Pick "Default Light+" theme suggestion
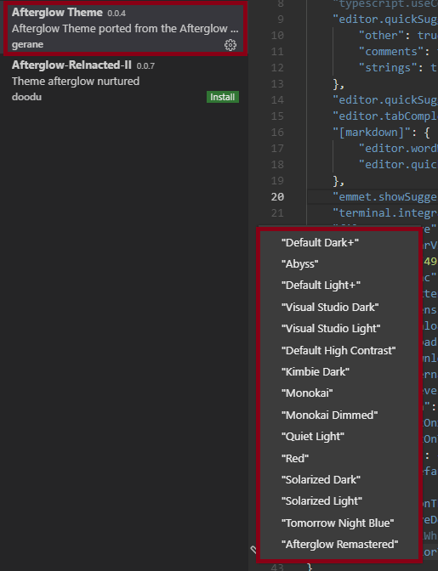Image resolution: width=438 pixels, height=571 pixels. (x=321, y=285)
